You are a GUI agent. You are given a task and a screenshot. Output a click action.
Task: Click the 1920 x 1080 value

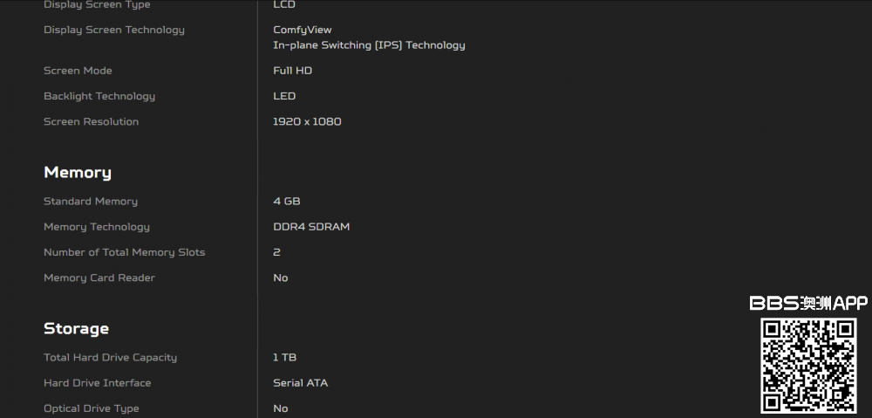[x=307, y=121]
